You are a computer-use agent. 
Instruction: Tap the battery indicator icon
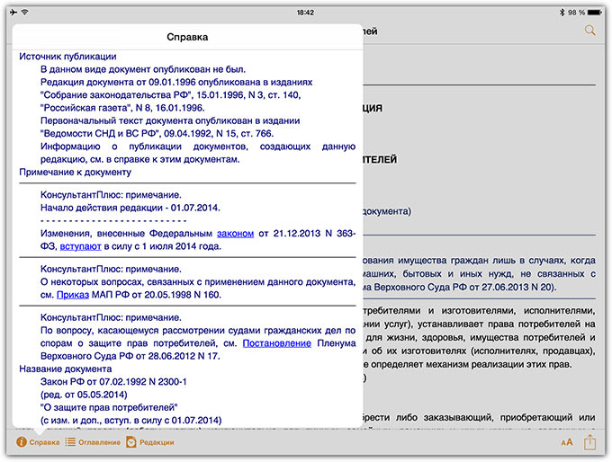(x=594, y=13)
